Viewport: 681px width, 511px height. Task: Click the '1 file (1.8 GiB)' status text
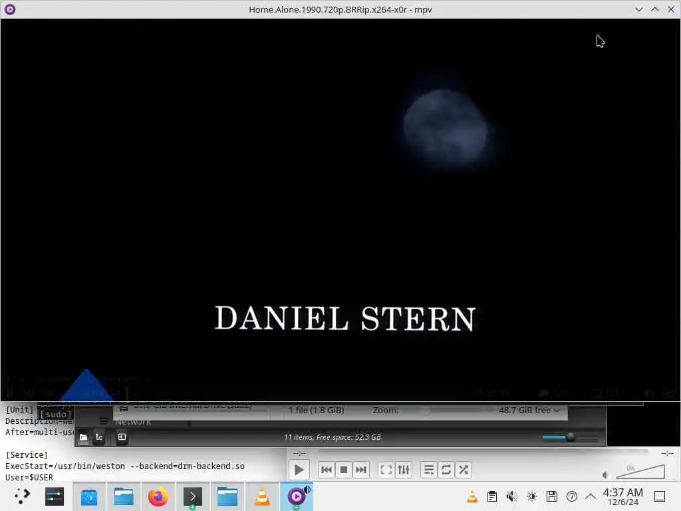(316, 410)
